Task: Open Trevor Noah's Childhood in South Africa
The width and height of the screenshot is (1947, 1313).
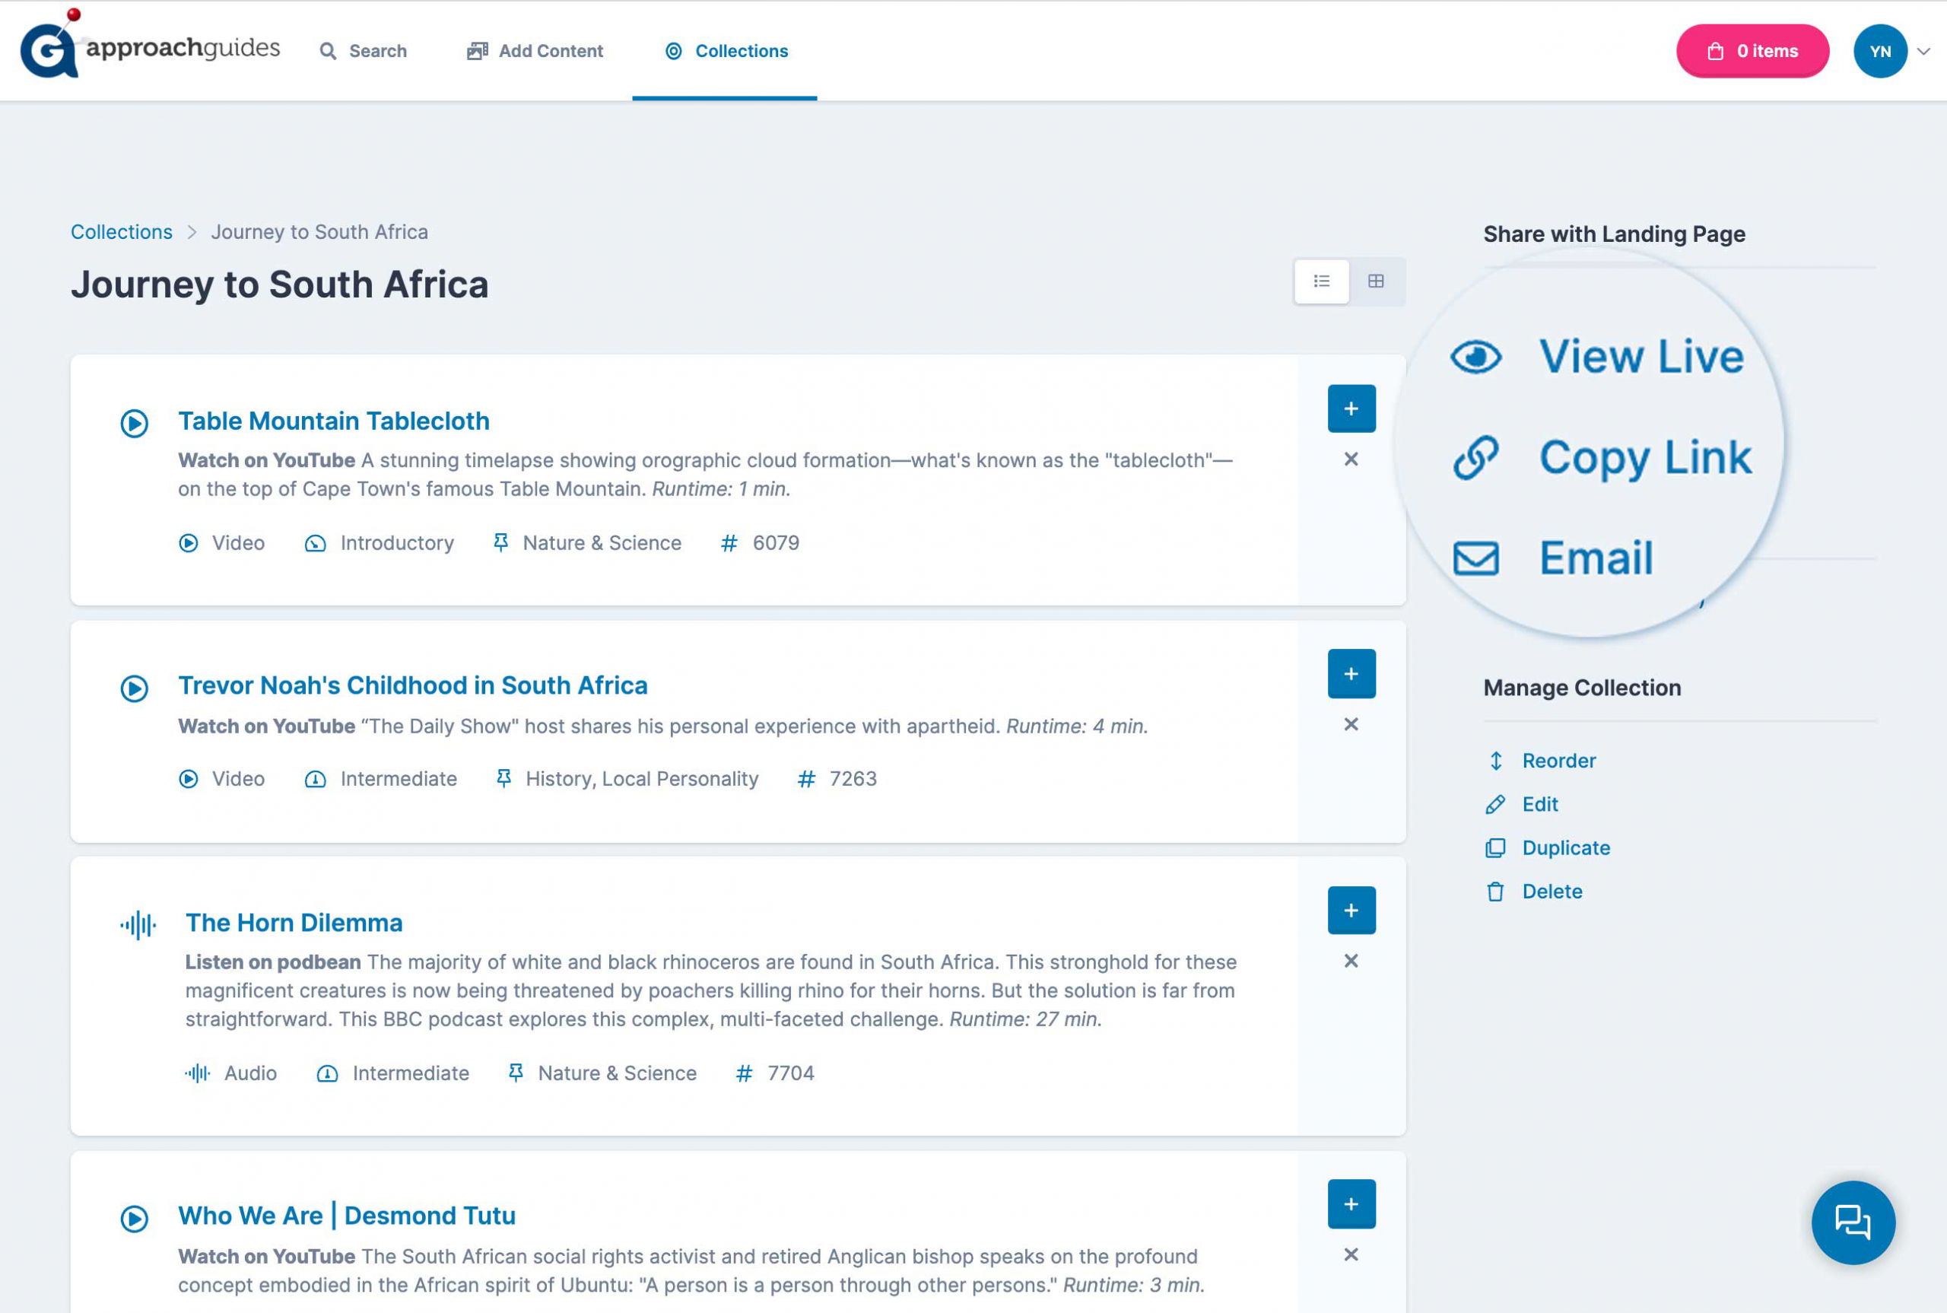Action: tap(413, 686)
